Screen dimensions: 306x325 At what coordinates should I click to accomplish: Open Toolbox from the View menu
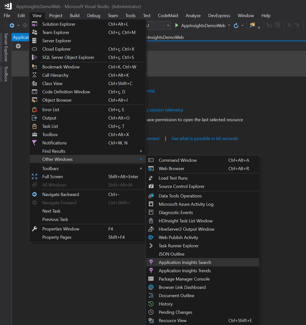click(x=87, y=134)
